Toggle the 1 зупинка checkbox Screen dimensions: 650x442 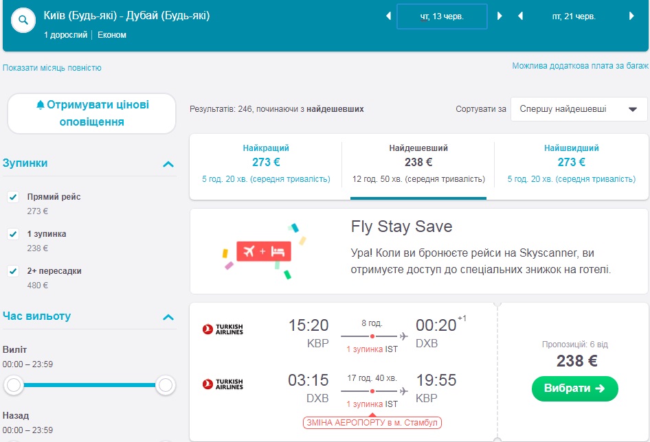(x=13, y=234)
